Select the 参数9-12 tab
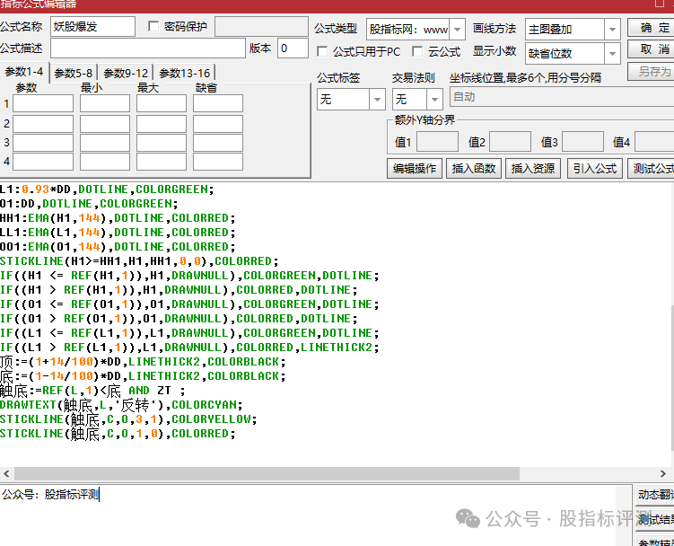 (x=126, y=73)
